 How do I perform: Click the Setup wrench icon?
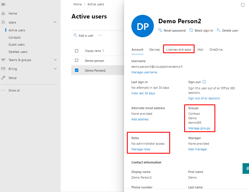(3, 78)
